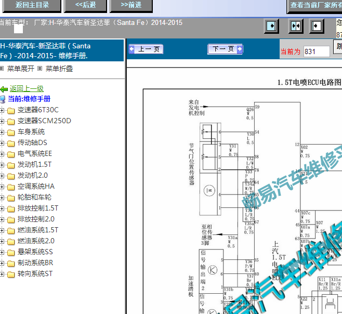342x314 pixels.
Task: Expand the 发动机1.5T tree node
Action: (x=2, y=165)
